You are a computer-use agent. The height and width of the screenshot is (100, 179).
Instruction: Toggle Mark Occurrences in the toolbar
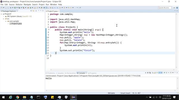(x=46, y=8)
